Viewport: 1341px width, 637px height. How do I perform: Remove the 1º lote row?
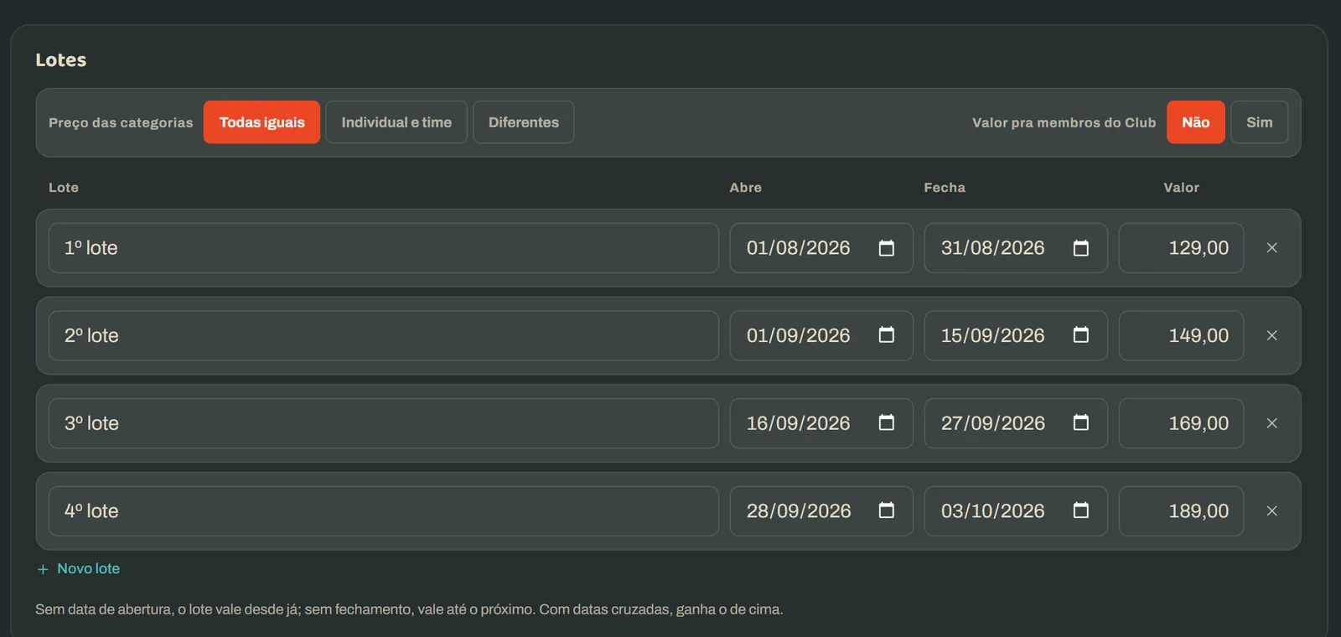tap(1271, 248)
